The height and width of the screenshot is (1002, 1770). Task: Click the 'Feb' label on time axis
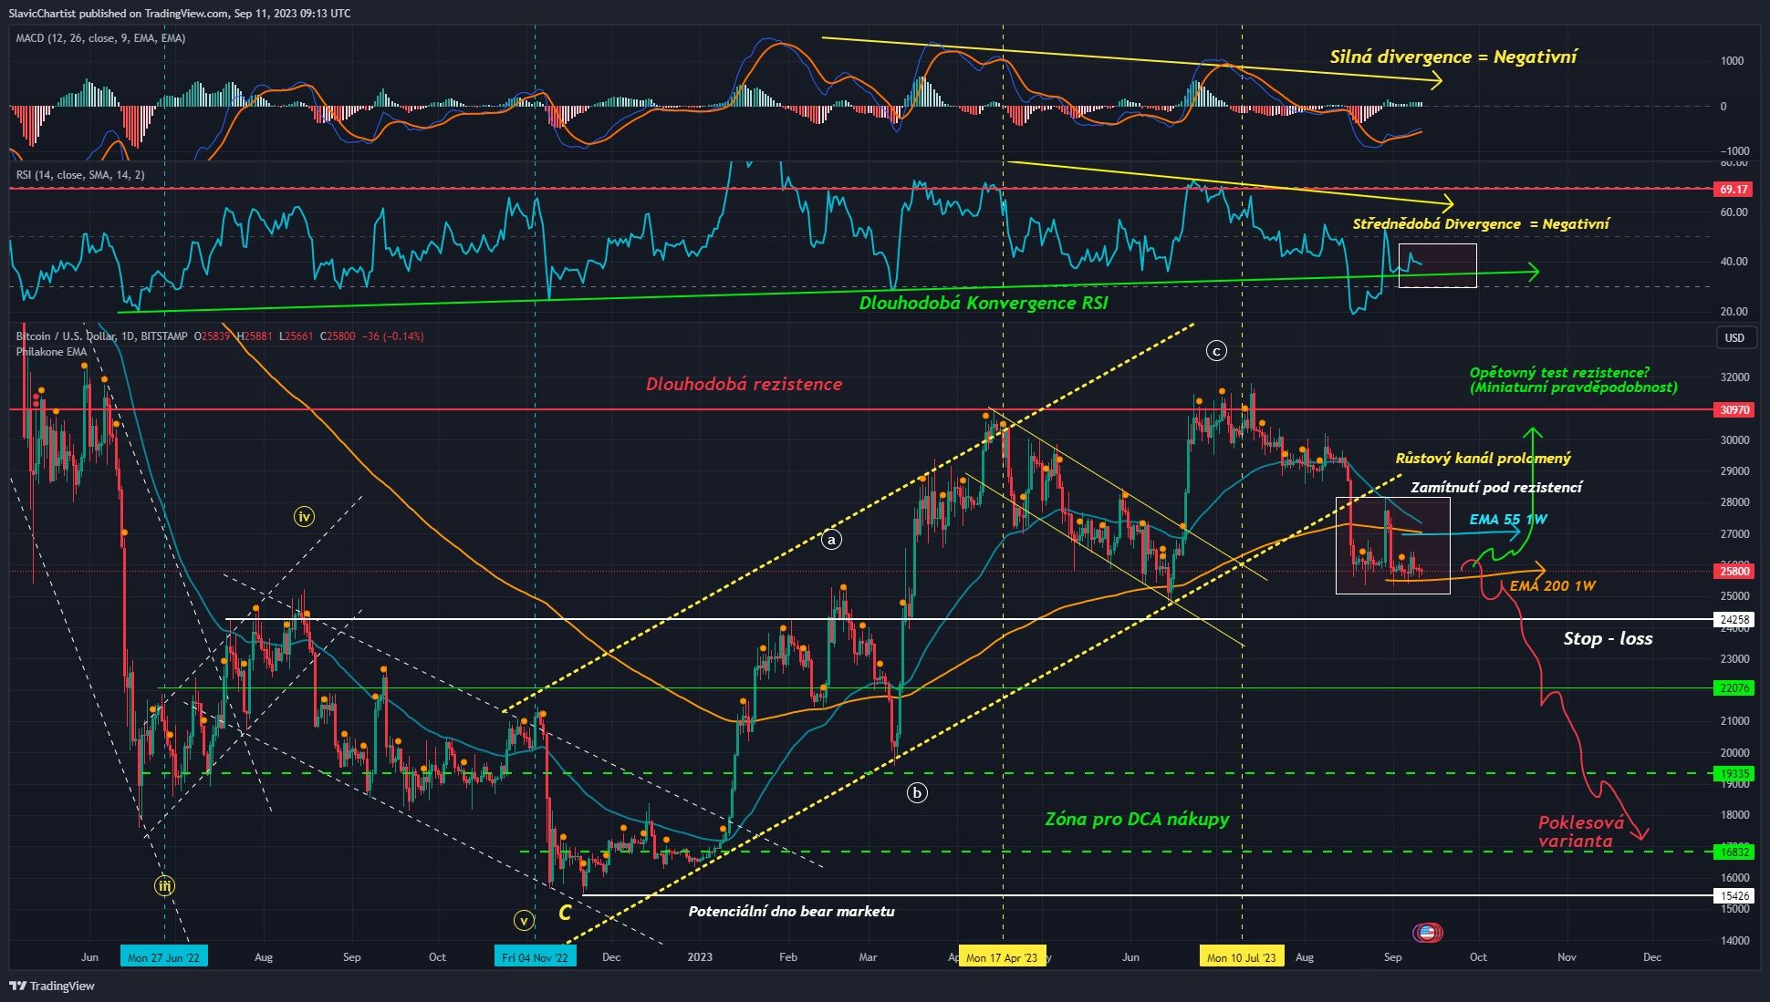(x=788, y=957)
